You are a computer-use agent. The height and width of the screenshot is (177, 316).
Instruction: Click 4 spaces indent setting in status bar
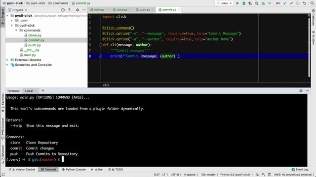click(x=191, y=175)
